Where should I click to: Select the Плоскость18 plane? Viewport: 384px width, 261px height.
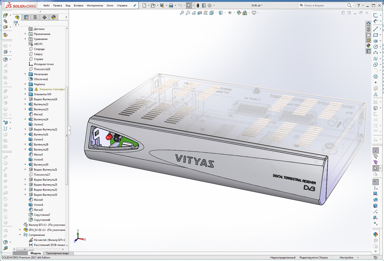(39, 69)
